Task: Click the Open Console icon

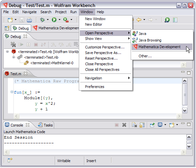Action: click(172, 125)
